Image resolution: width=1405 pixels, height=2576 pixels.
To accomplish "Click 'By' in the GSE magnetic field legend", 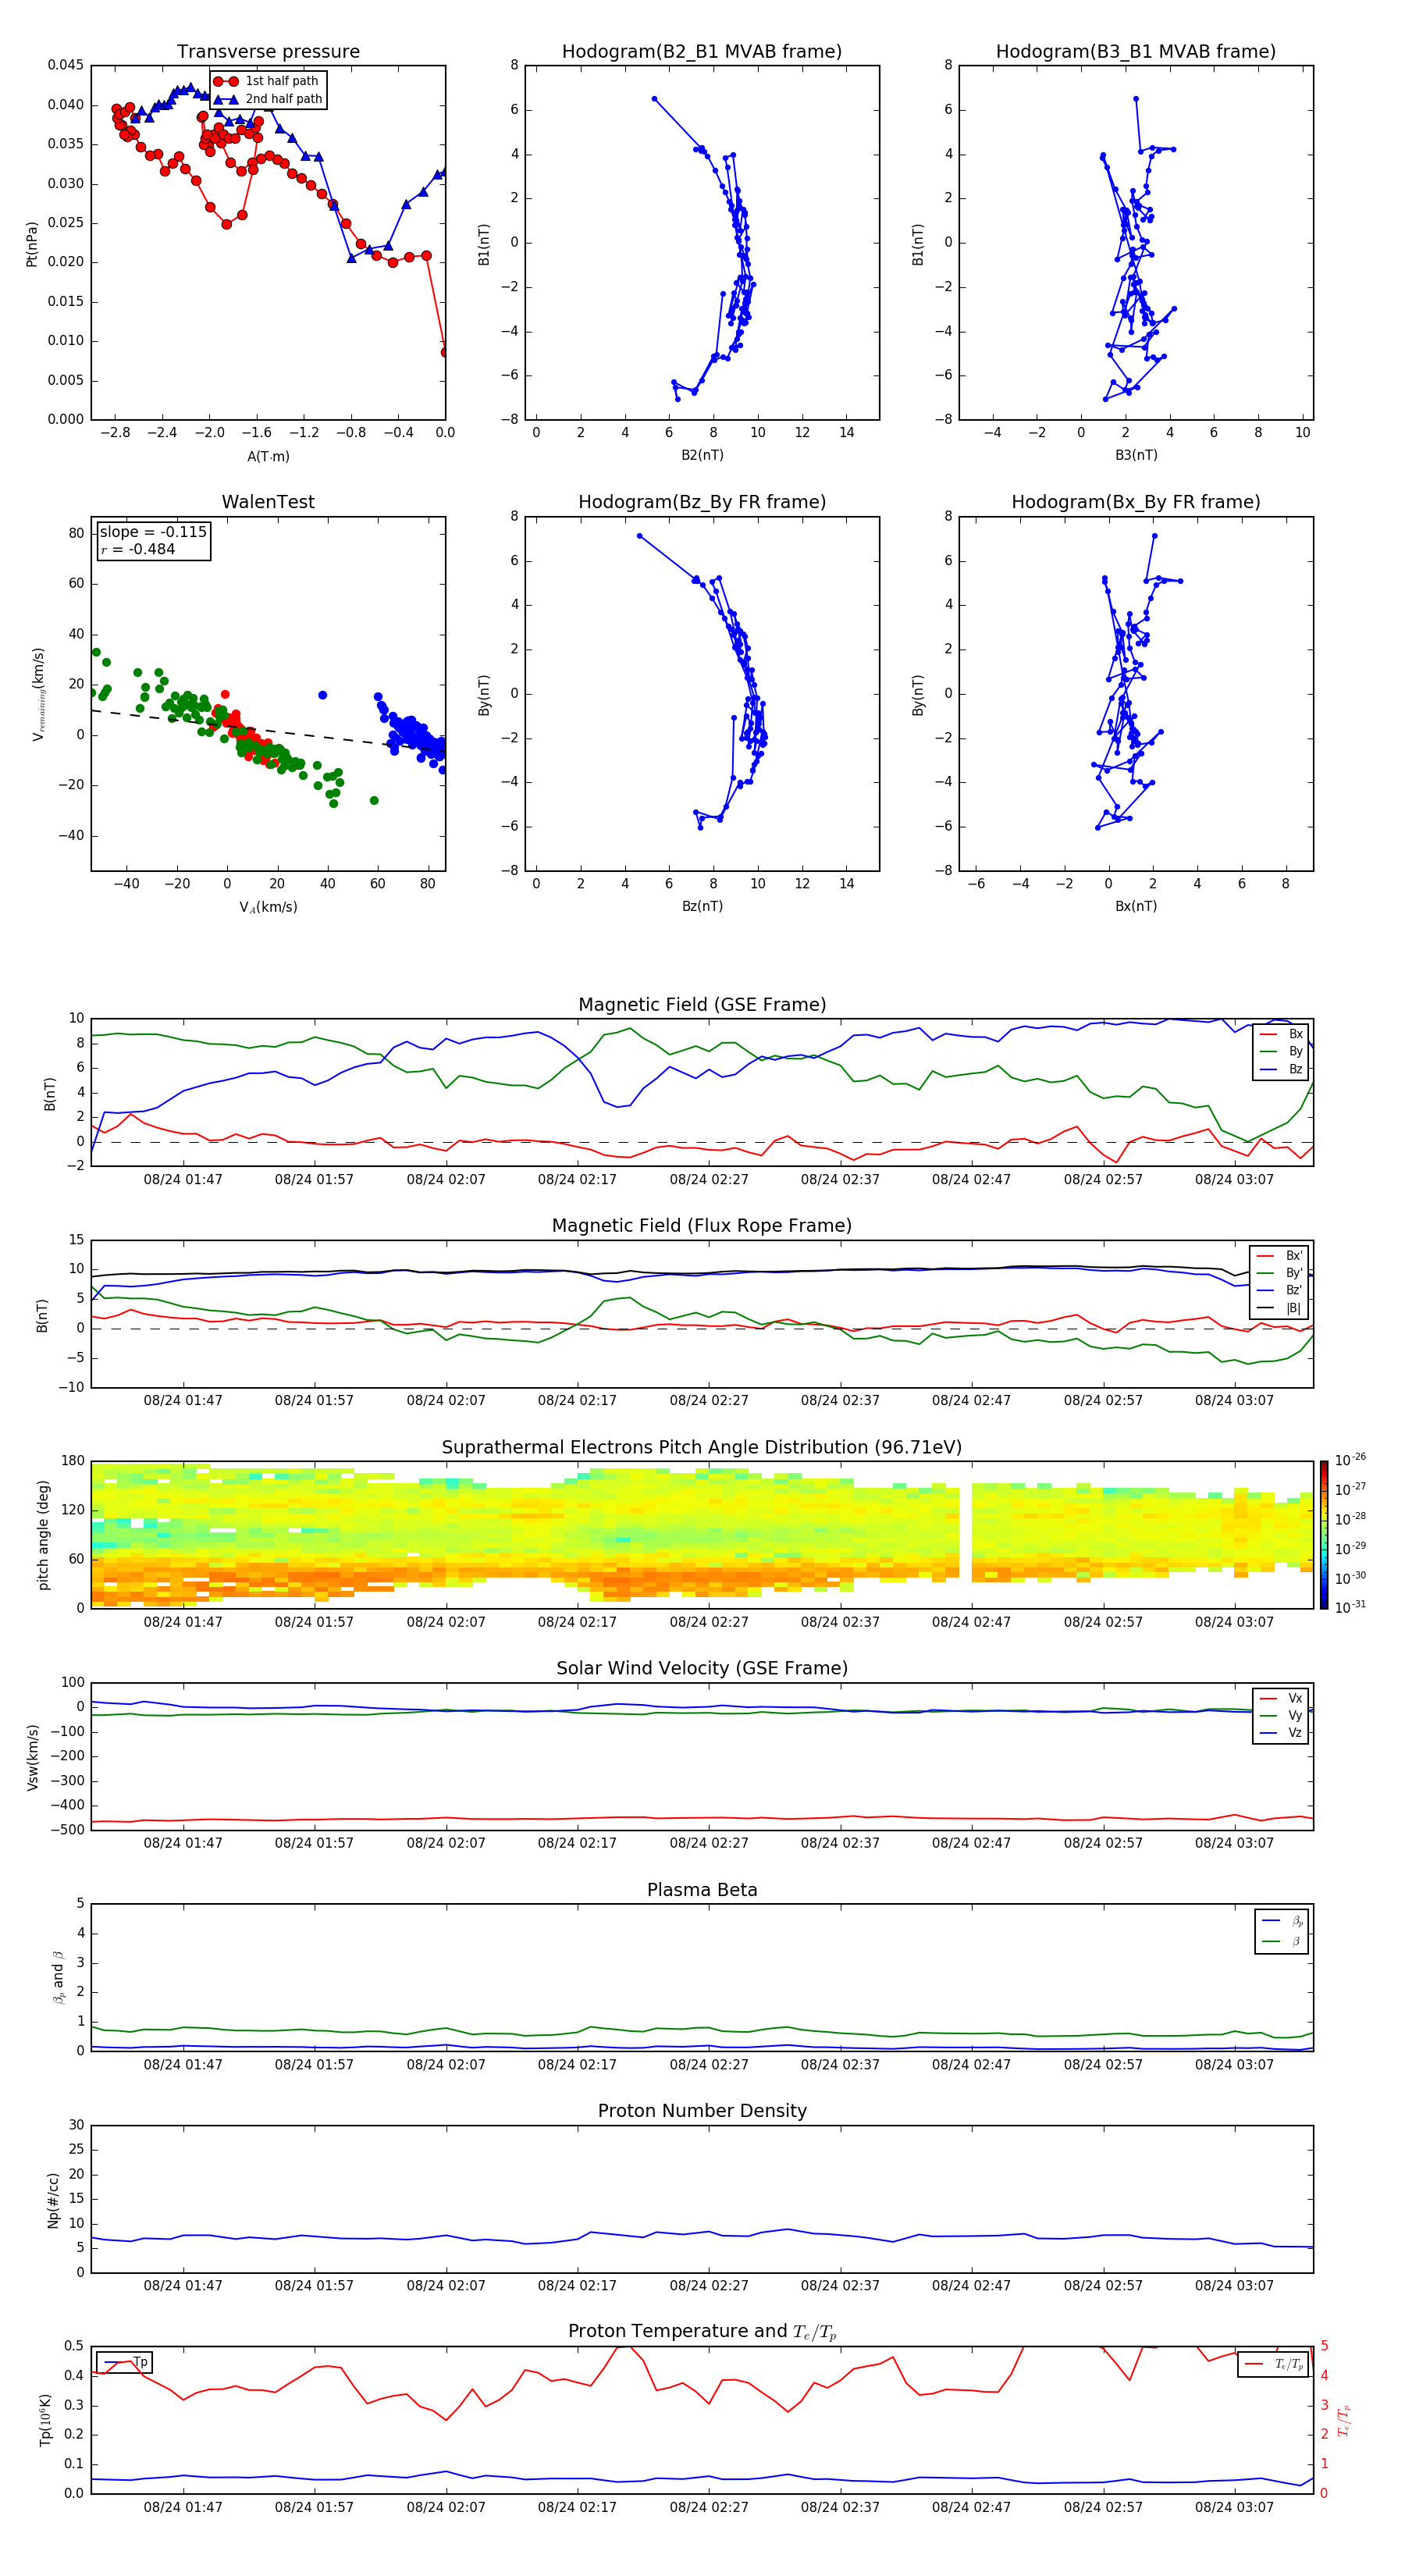I will click(x=1295, y=1051).
